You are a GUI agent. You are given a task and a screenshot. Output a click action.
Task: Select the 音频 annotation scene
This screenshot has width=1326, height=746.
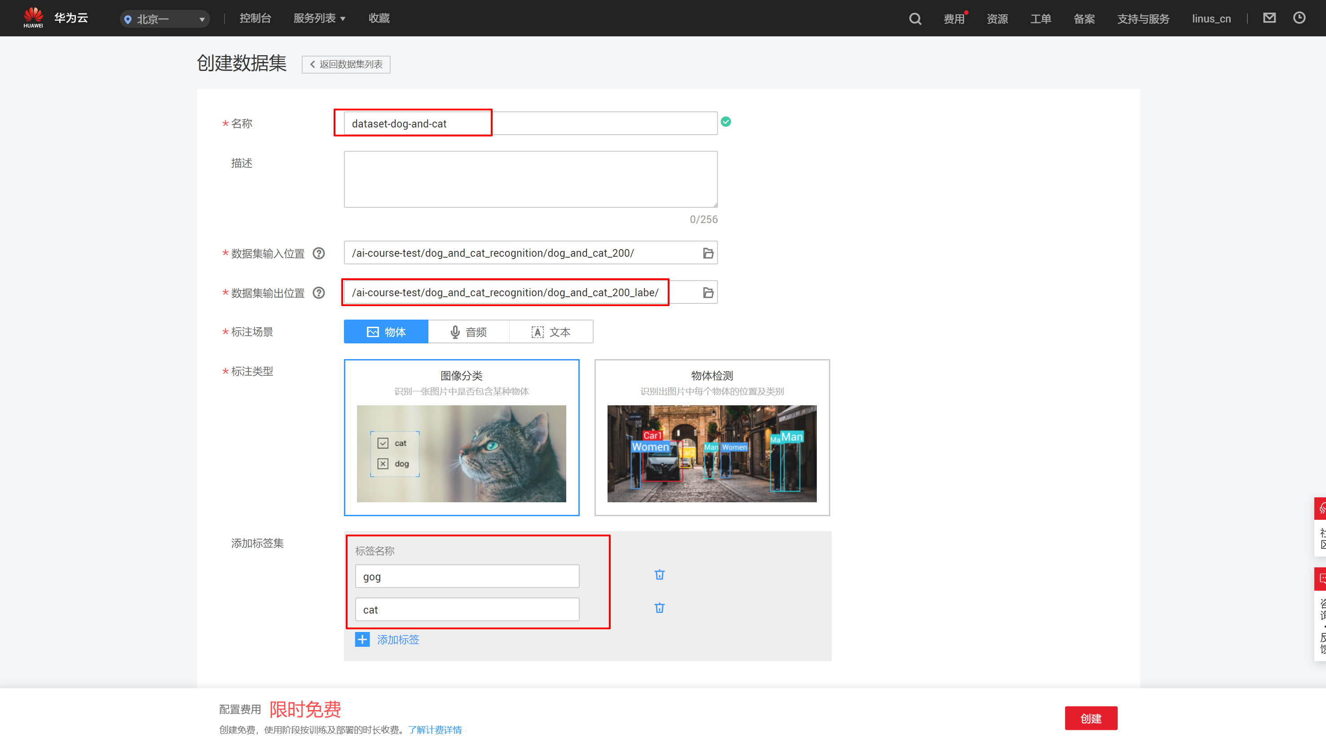click(468, 332)
